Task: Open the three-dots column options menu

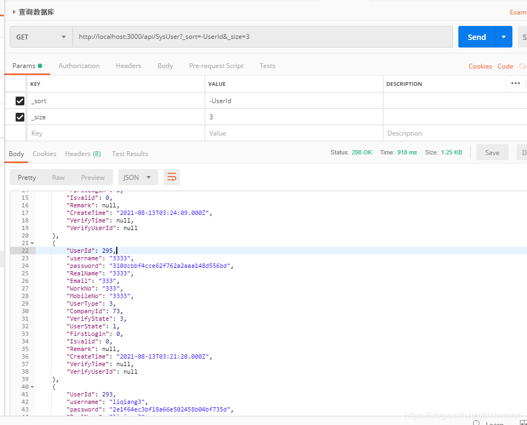Action: [x=515, y=83]
